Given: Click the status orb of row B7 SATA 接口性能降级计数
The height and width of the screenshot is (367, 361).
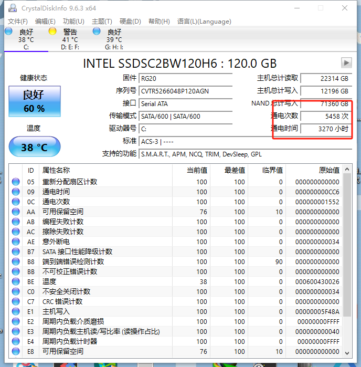Looking at the screenshot, I should [x=16, y=251].
